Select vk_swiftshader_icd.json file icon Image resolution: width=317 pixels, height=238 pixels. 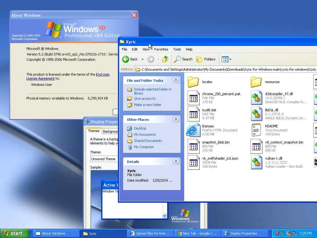[193, 162]
